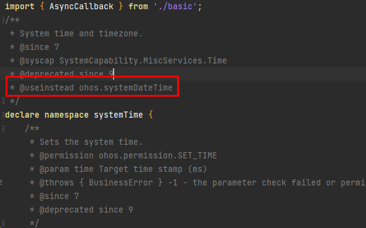Click the @syscap tag

pyautogui.click(x=37, y=60)
